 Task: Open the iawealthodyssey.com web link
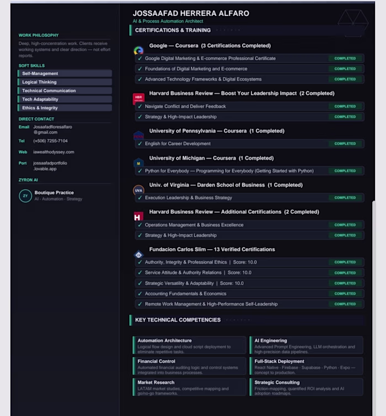[53, 152]
